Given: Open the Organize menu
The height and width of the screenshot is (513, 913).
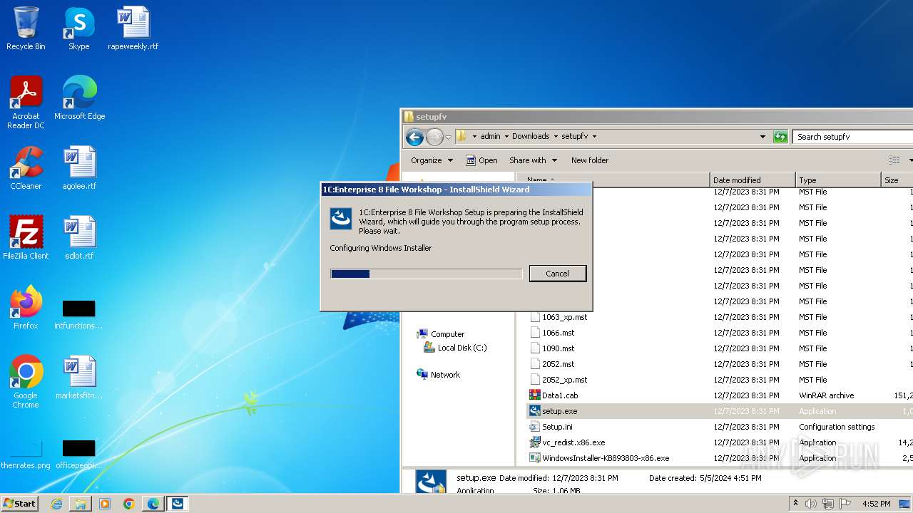Looking at the screenshot, I should click(x=432, y=160).
